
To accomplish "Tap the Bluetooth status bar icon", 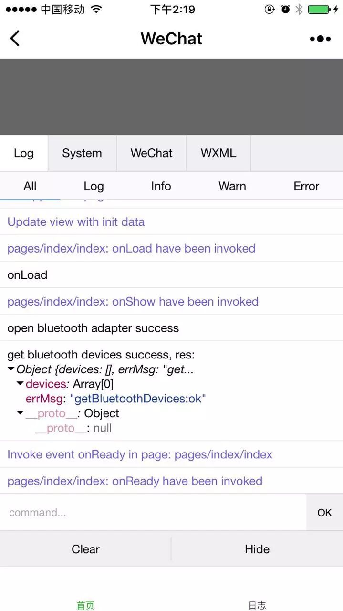I will (299, 9).
